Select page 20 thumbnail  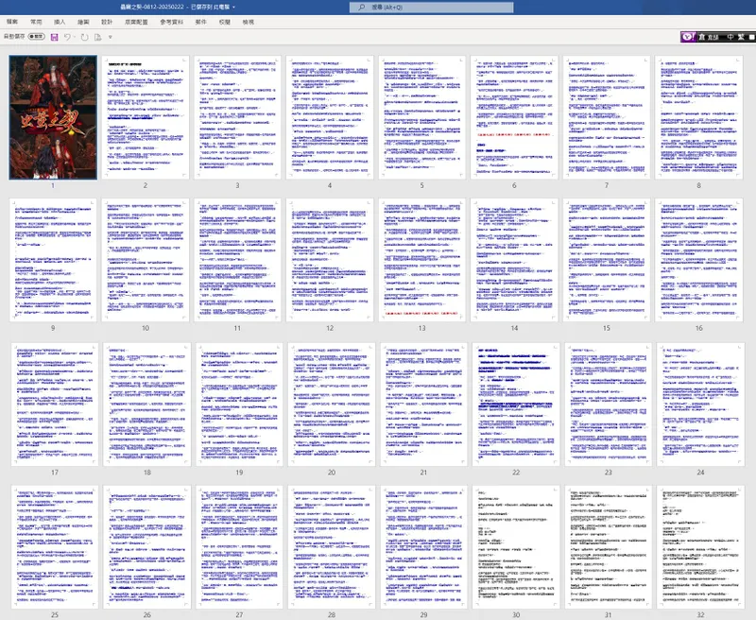click(x=332, y=405)
